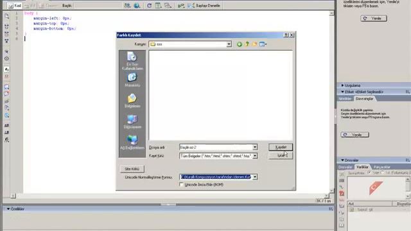Screen dimensions: 411x231
Task: Collapse the Etiket panel group
Action: (342, 92)
